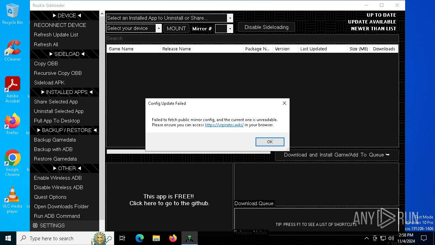Show hidden system tray icons
Screen dimensions: 435x245
[366, 238]
